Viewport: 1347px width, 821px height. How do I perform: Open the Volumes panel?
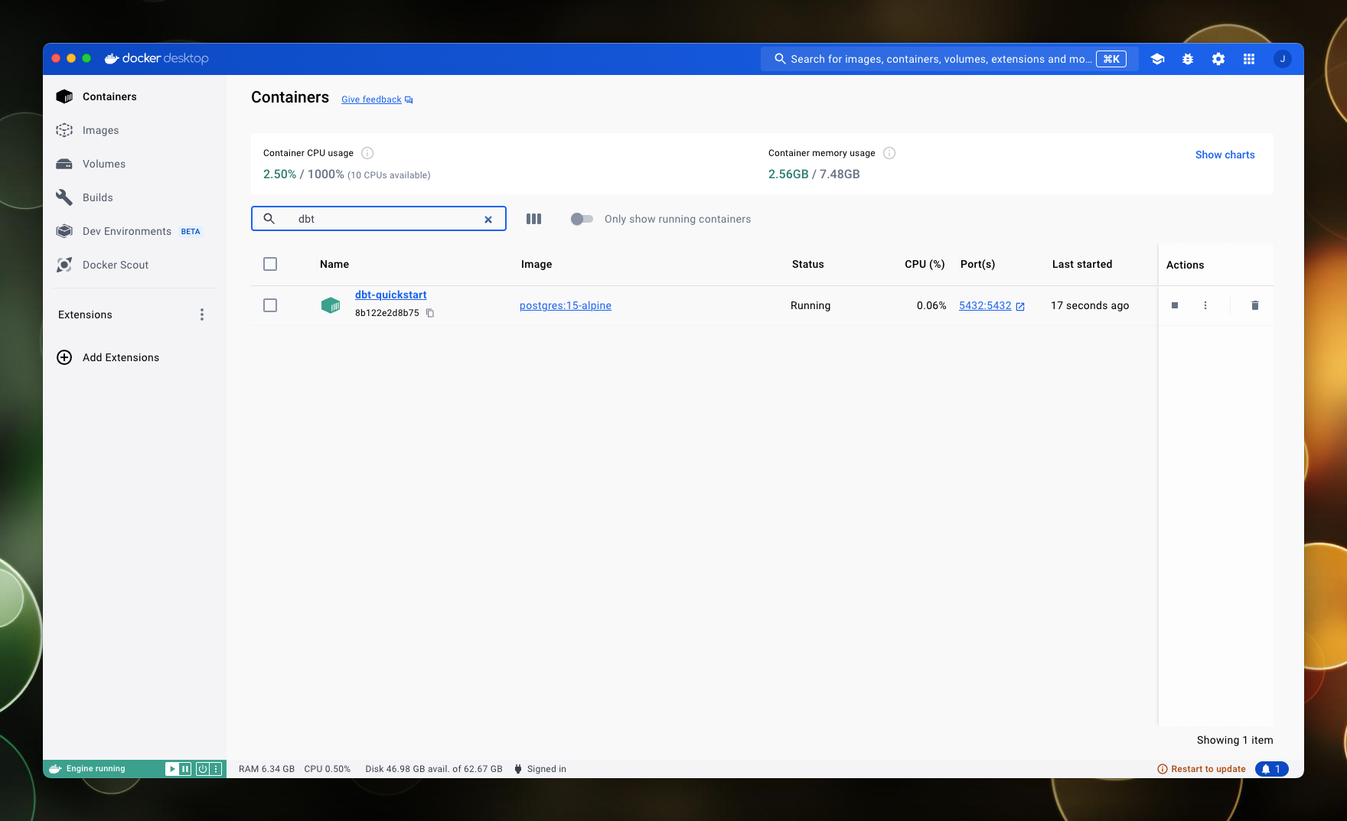(103, 164)
